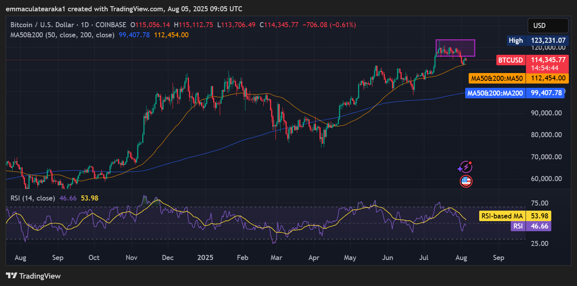This screenshot has height=286, width=577.
Task: Click the Aug label at the time axis start
Action: pos(20,258)
